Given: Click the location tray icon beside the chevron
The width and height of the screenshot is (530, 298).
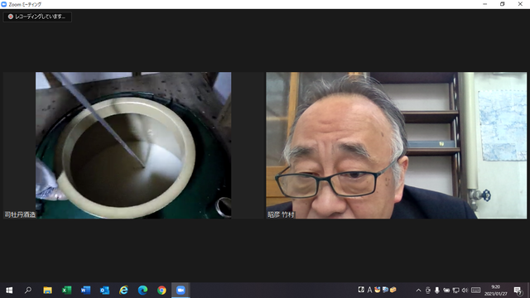Looking at the screenshot, I should (x=428, y=291).
